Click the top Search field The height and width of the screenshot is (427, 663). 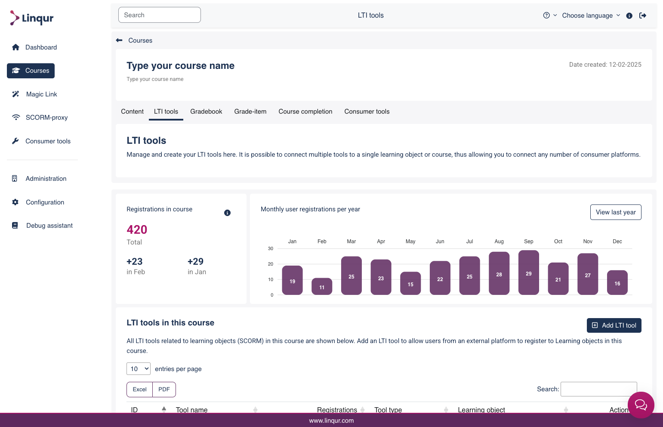160,15
